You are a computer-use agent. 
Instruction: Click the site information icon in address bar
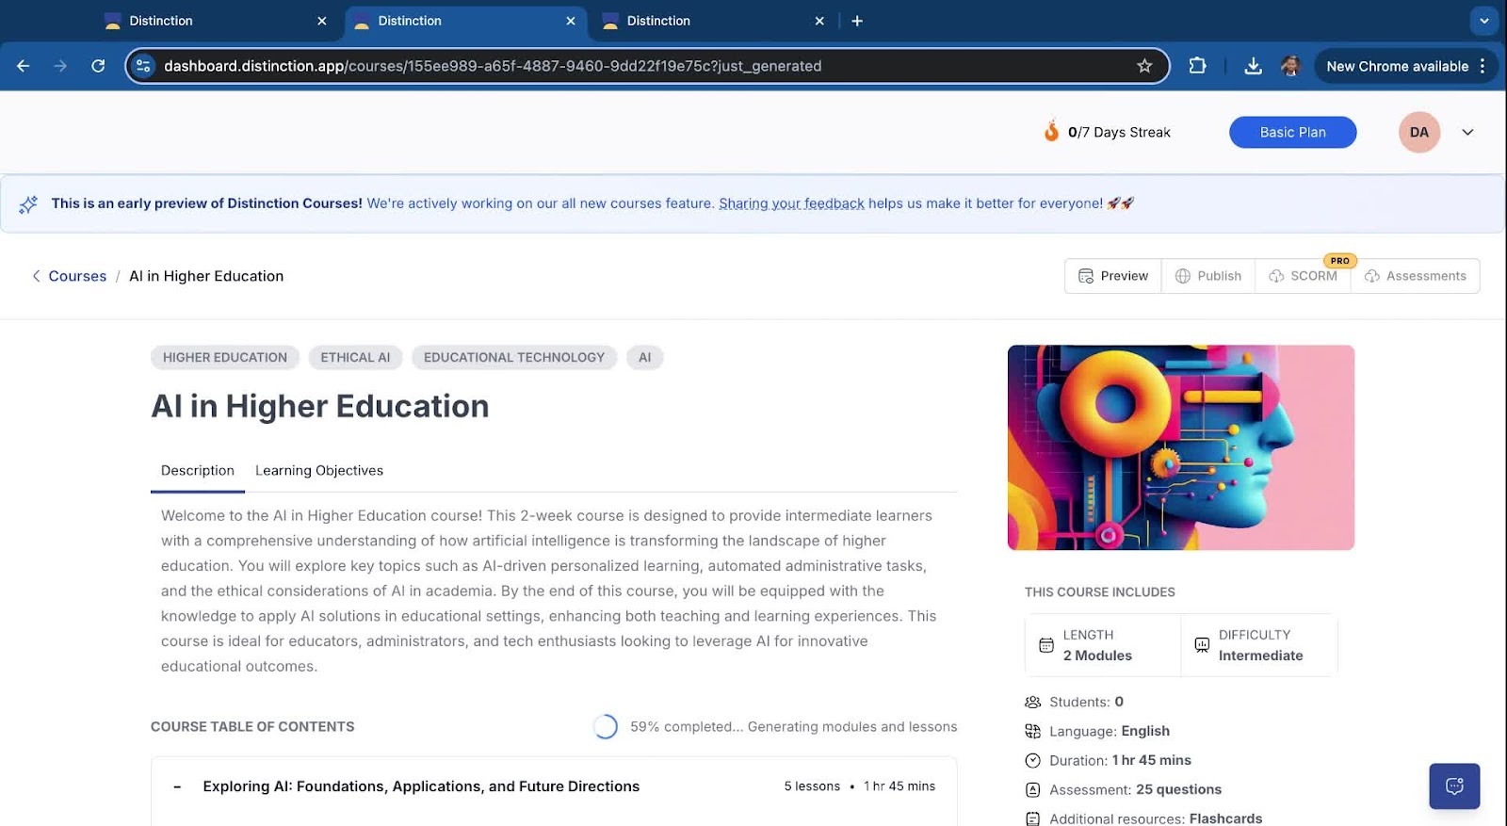pyautogui.click(x=143, y=66)
